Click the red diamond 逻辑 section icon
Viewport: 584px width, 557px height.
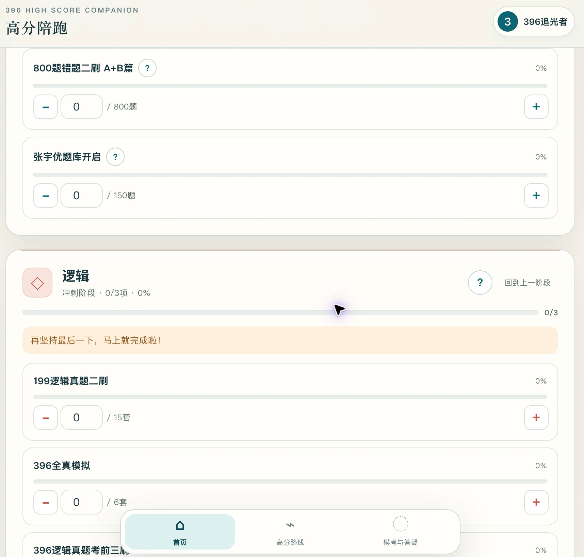(x=37, y=283)
